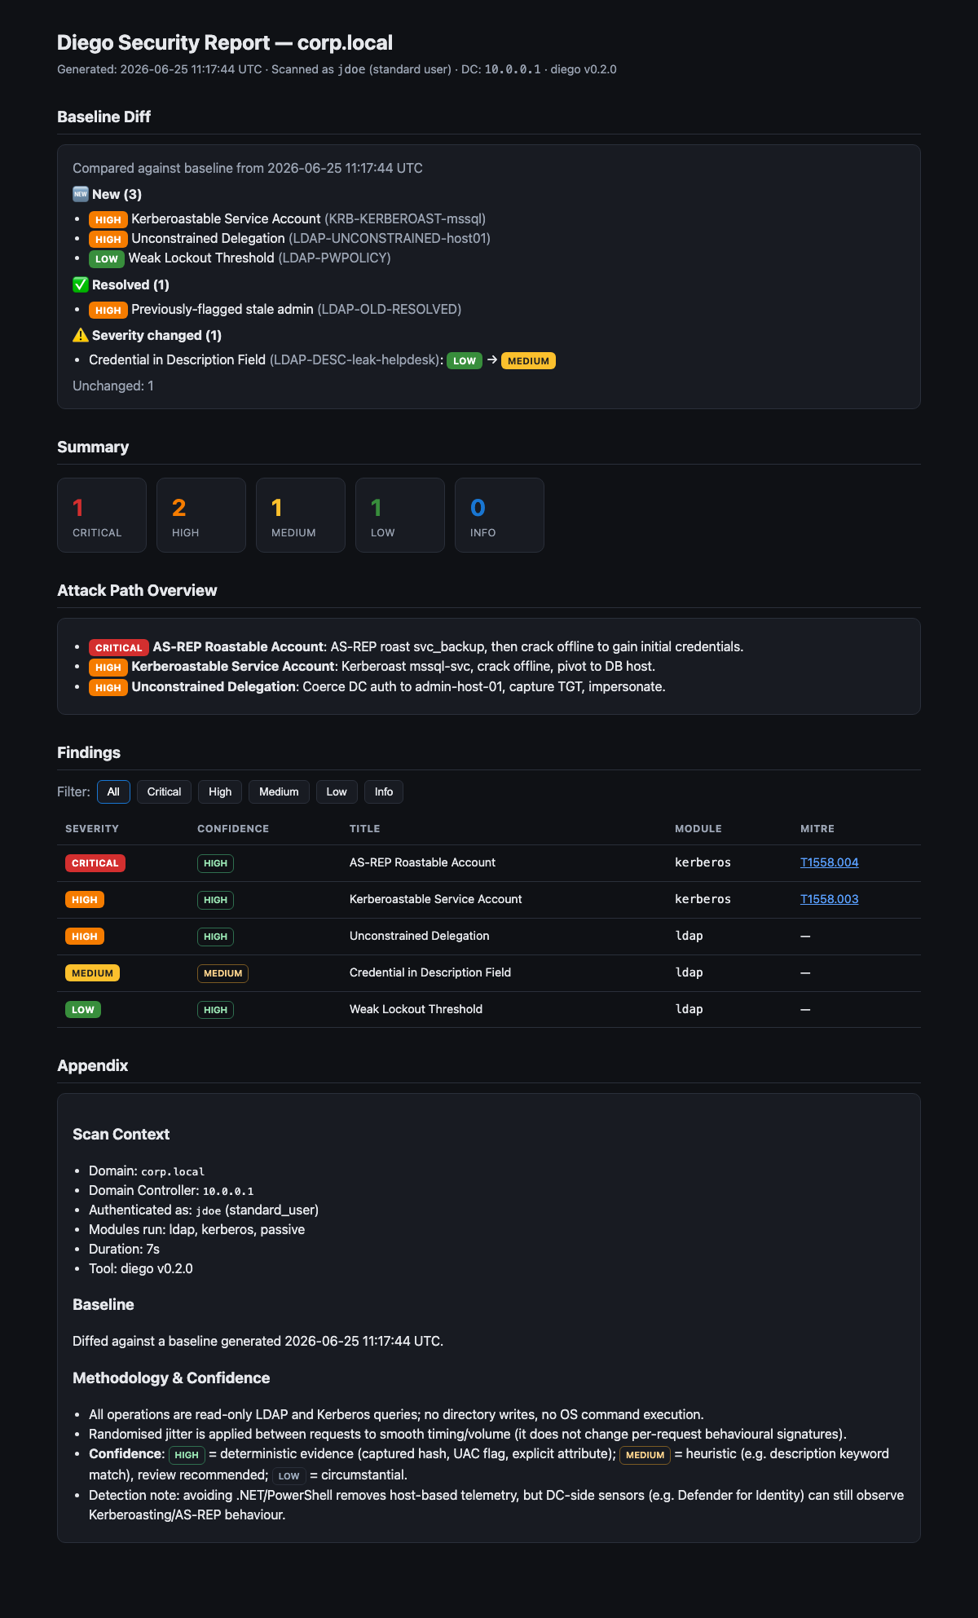
Task: Click LOW badge before the severity change arrow
Action: 465,360
